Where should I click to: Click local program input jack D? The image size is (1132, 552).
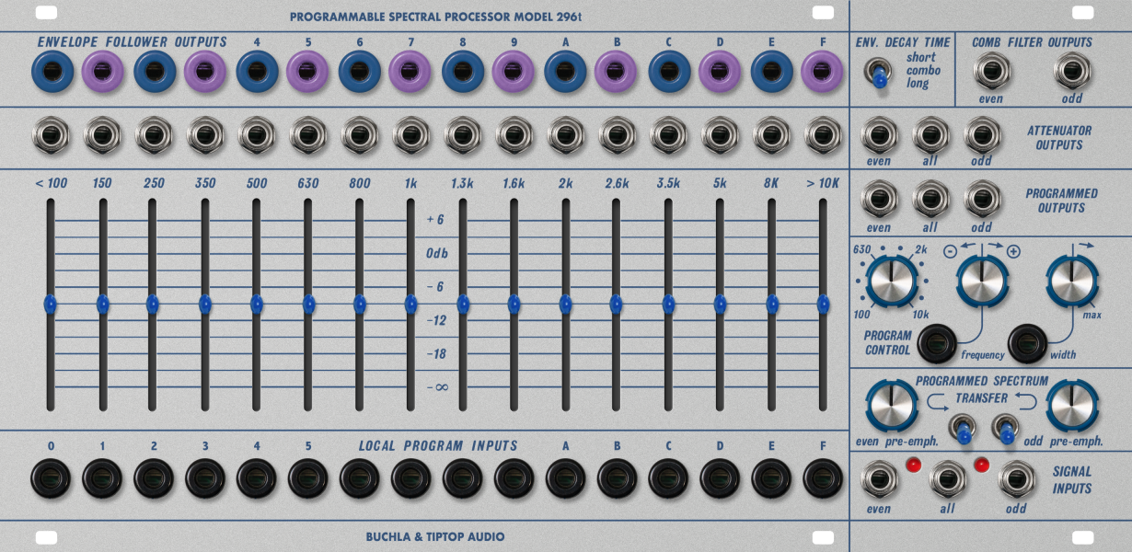(x=721, y=478)
